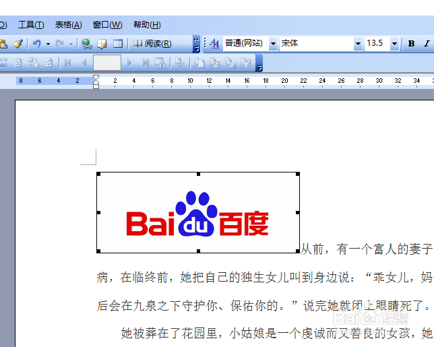Open the 窗口(W) menu
Screen dimensions: 434x347
point(107,25)
